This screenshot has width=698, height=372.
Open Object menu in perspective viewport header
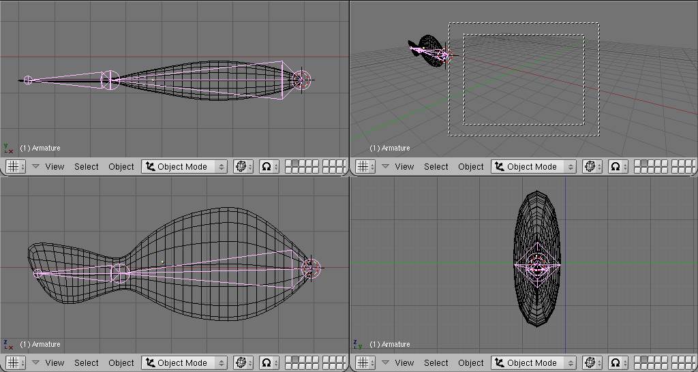pyautogui.click(x=470, y=166)
